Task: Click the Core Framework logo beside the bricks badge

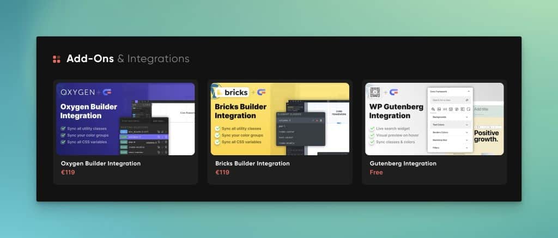Action: tap(261, 92)
